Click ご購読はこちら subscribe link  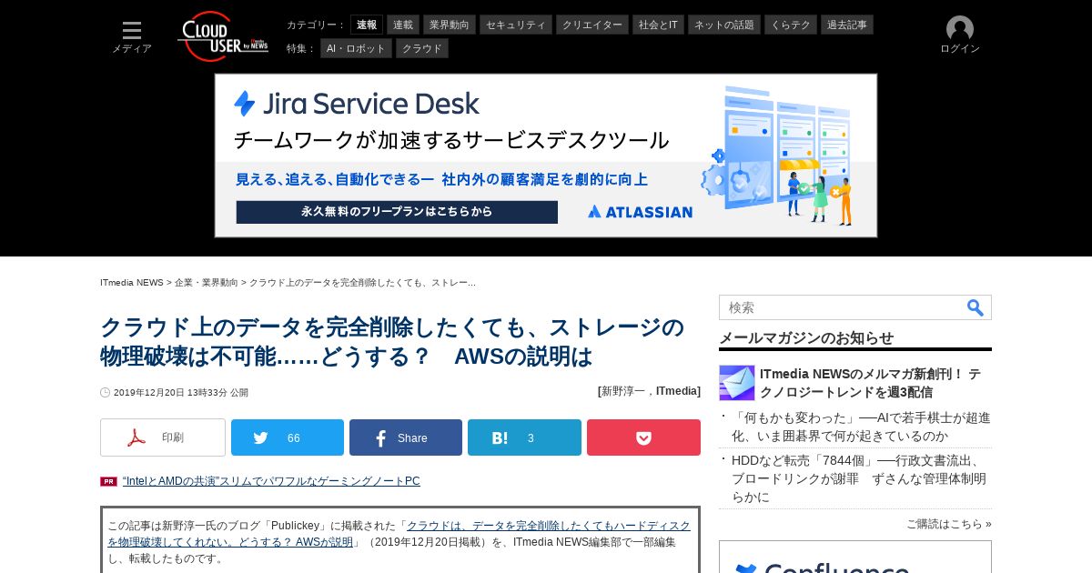[948, 524]
